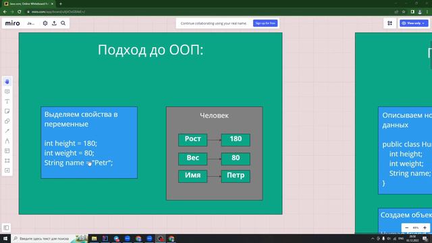
Task: Open the taskbar clock and date
Action: (412, 238)
